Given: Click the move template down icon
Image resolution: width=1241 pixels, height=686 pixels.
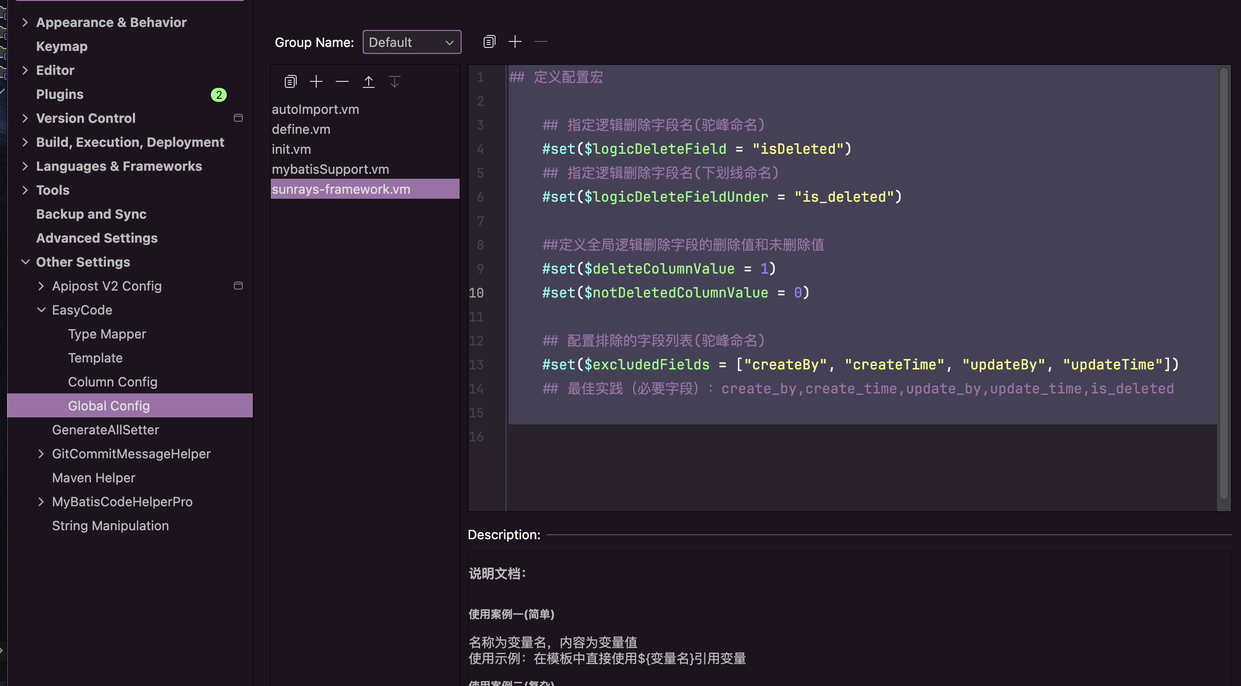Looking at the screenshot, I should (395, 81).
